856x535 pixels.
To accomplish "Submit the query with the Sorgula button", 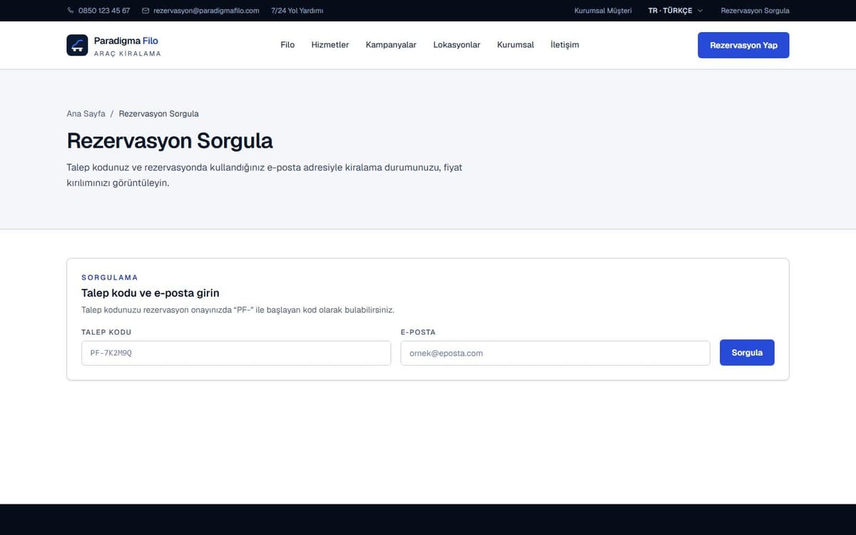I will click(x=747, y=352).
